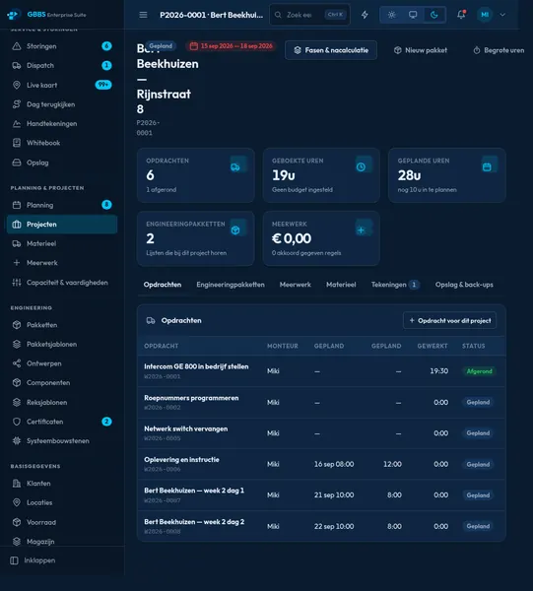The width and height of the screenshot is (533, 591).
Task: Switch to the Materieel tab
Action: [x=341, y=285]
